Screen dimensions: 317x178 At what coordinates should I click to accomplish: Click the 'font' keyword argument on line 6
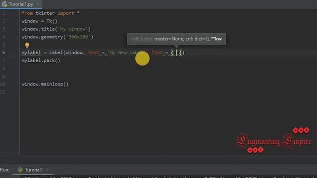[157, 53]
